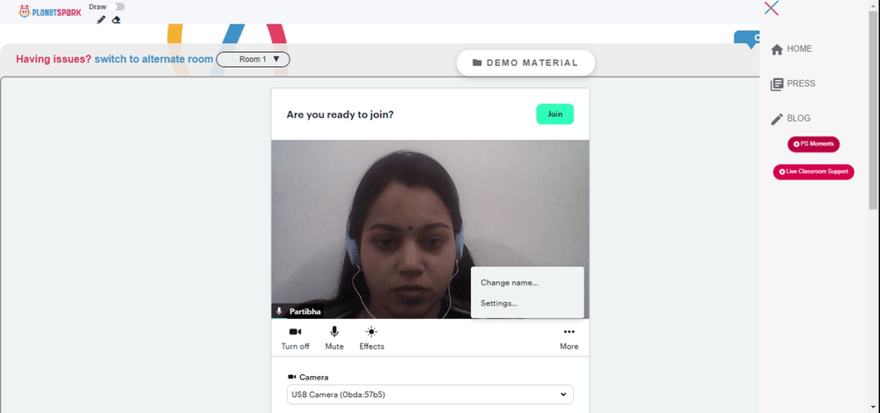The width and height of the screenshot is (880, 413).
Task: Click the folder icon in Demo Material
Action: coord(477,63)
